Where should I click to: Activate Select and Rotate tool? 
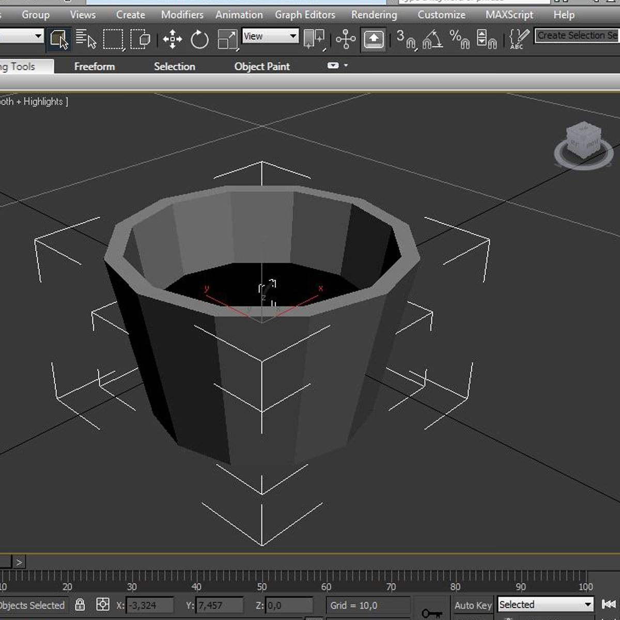tap(199, 39)
